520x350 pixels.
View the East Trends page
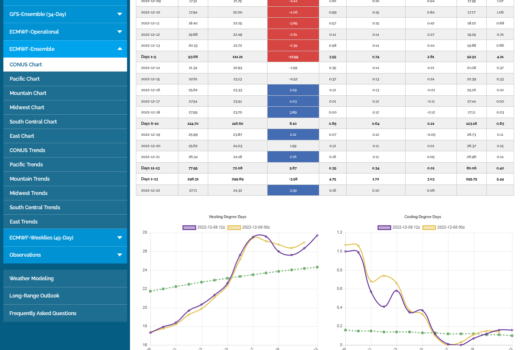[24, 222]
